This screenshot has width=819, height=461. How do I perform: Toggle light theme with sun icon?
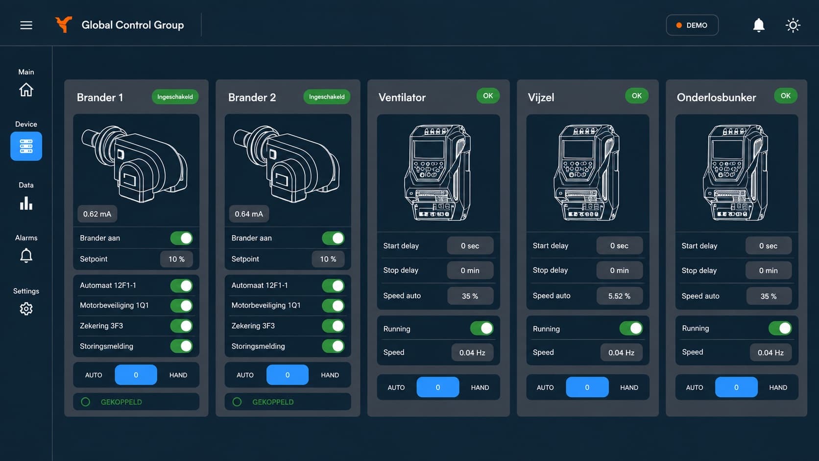point(793,25)
